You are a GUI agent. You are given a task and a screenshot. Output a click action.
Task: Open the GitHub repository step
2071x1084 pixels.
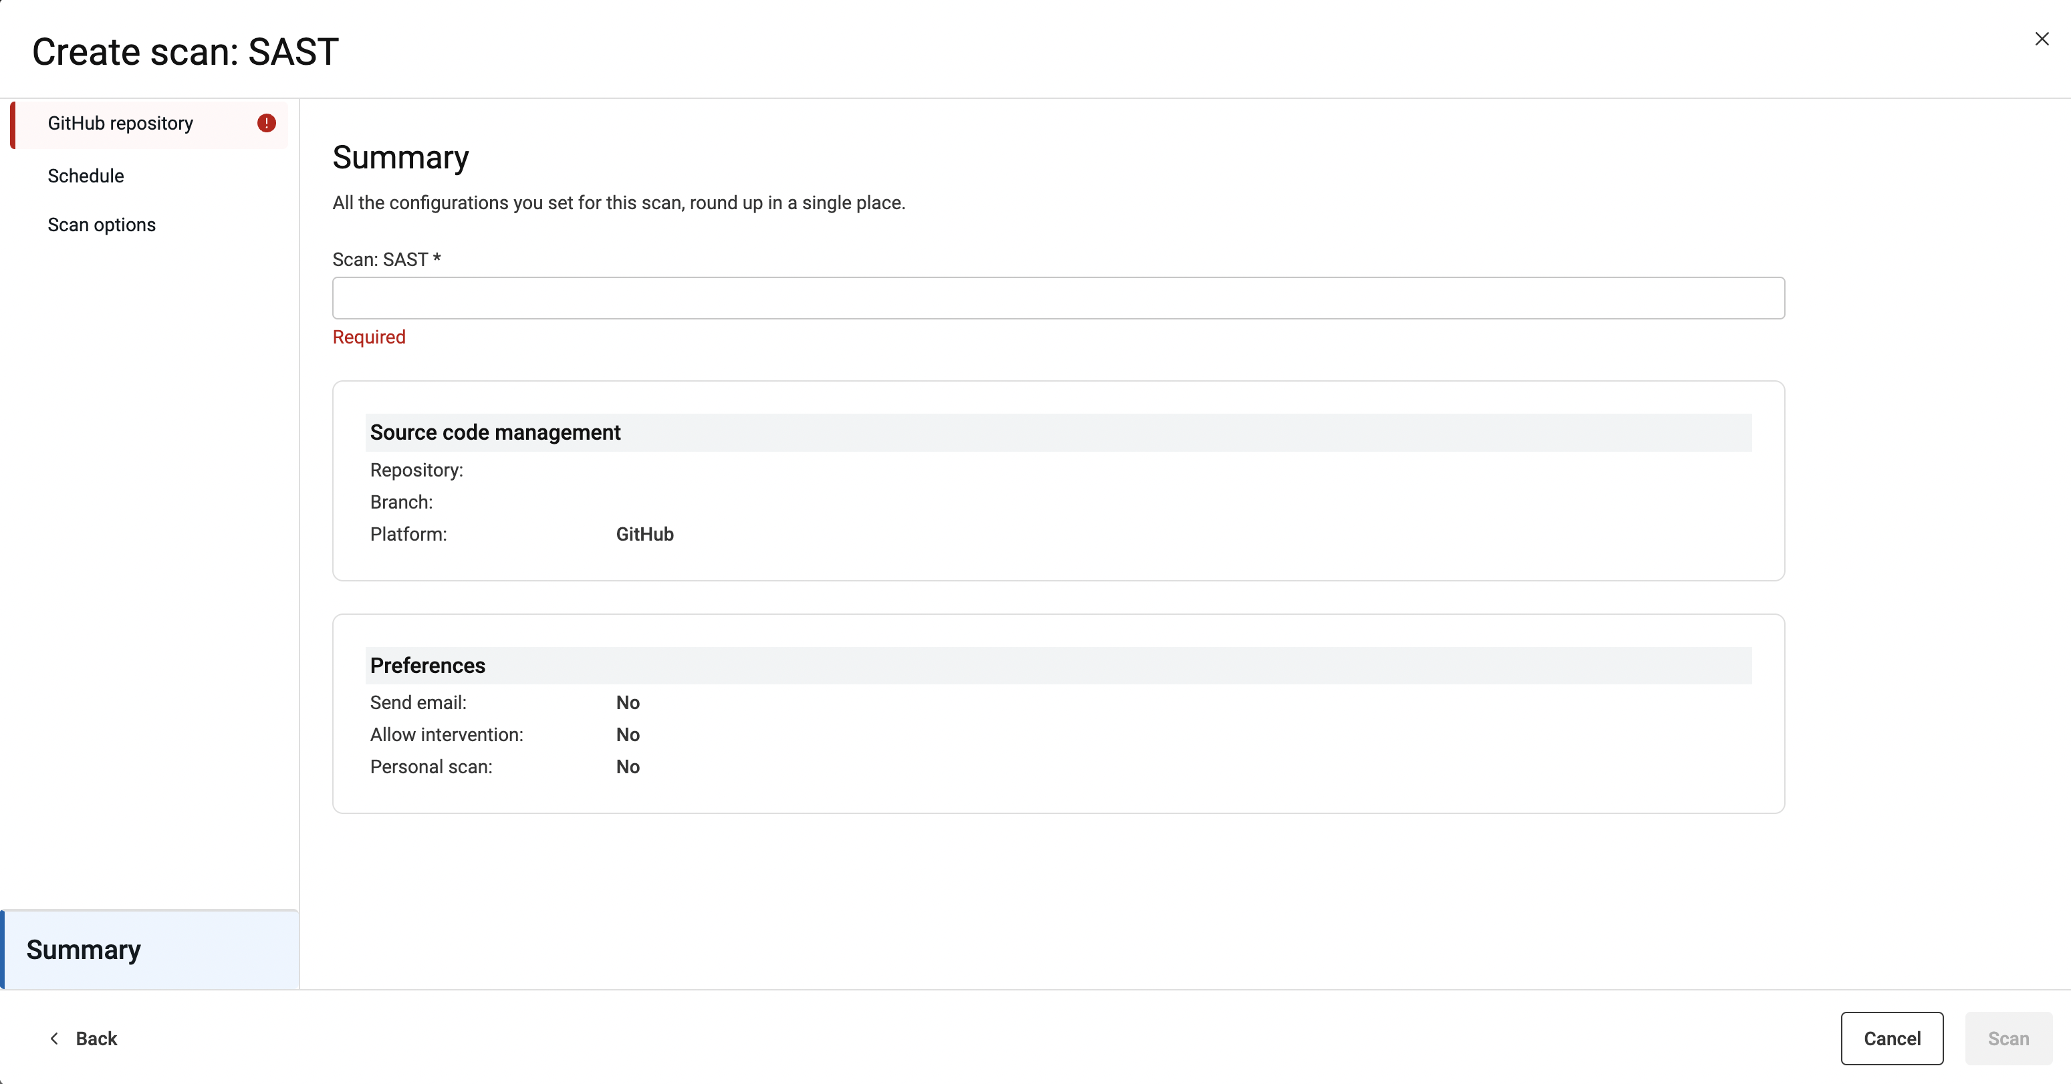coord(120,123)
